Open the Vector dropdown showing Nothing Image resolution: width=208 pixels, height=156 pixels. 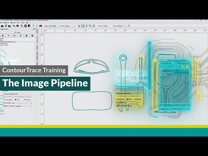click(x=70, y=26)
